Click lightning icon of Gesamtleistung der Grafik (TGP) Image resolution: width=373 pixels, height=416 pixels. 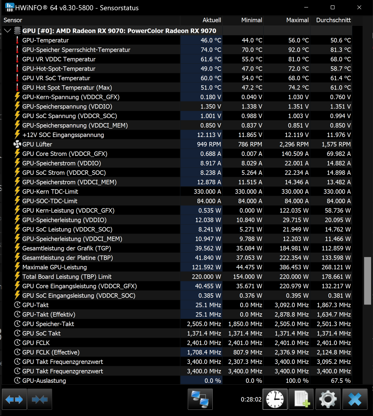click(x=17, y=249)
